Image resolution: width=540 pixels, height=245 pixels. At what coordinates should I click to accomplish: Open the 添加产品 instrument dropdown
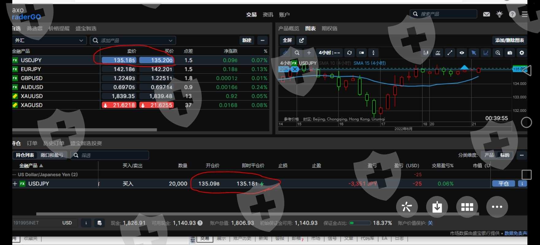click(133, 40)
